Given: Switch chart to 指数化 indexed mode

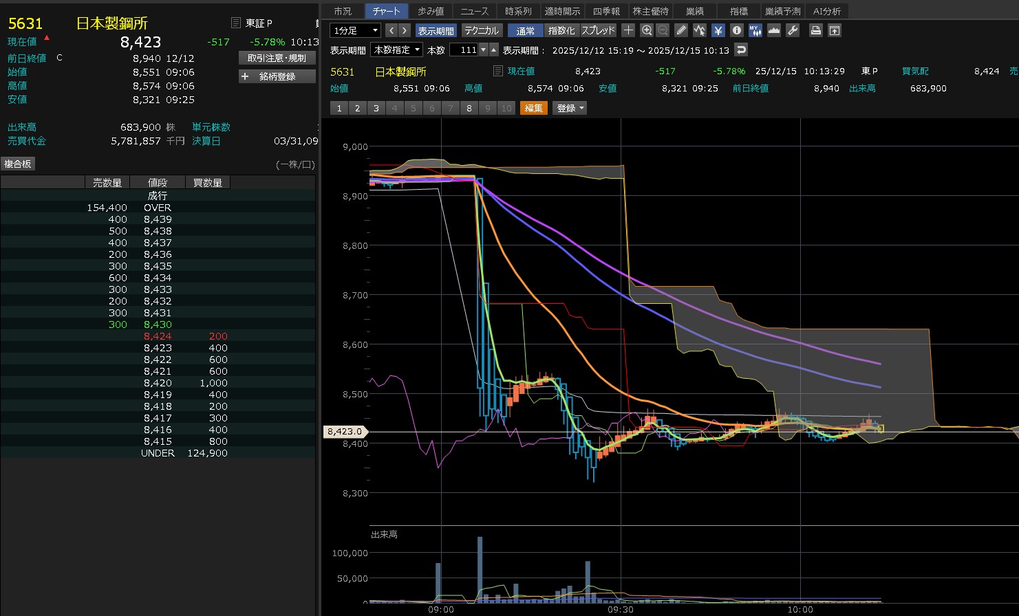Looking at the screenshot, I should point(561,30).
